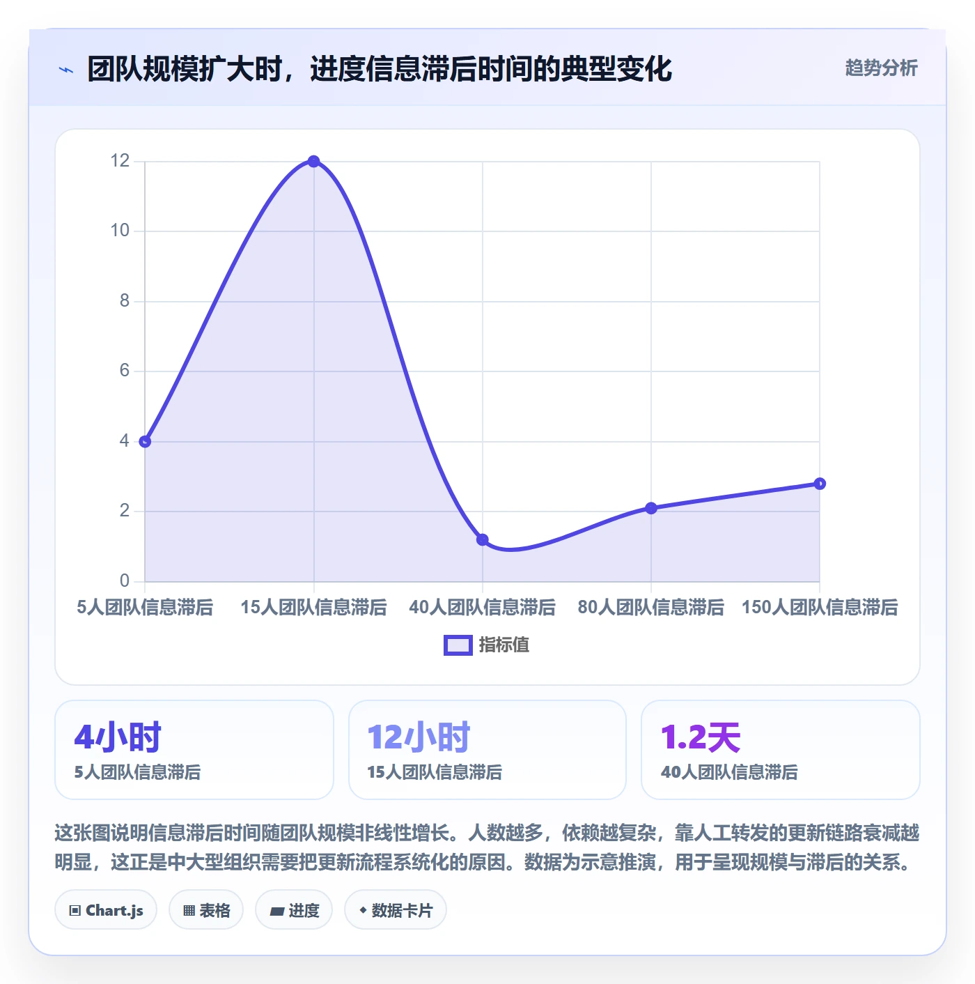Select the 进度 tag chip
The image size is (975, 984).
[x=294, y=909]
